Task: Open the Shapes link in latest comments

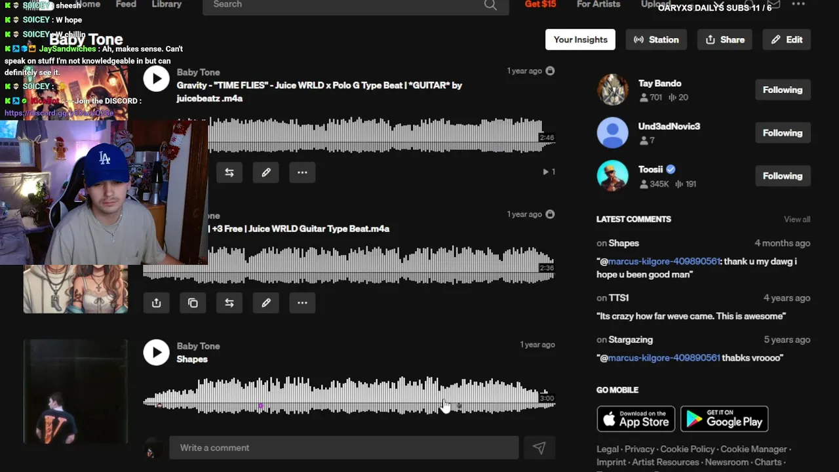Action: coord(623,243)
